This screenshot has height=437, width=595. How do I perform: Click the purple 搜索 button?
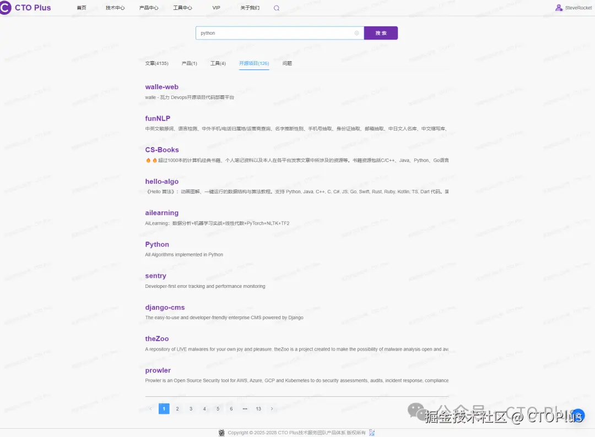381,33
